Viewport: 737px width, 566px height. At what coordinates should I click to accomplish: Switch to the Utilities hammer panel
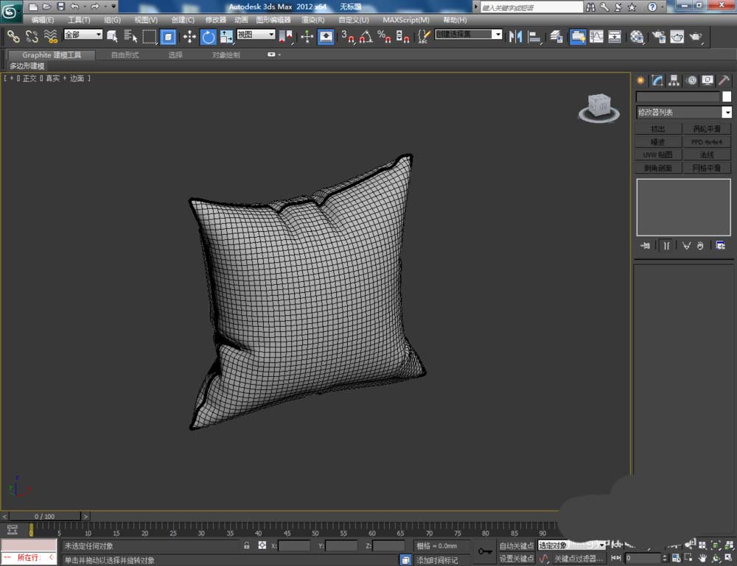(724, 80)
